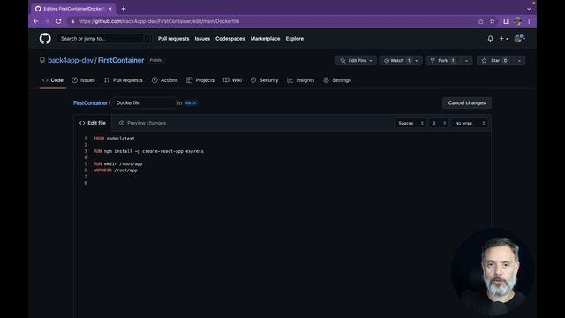Switch to the Actions tab

(x=165, y=80)
